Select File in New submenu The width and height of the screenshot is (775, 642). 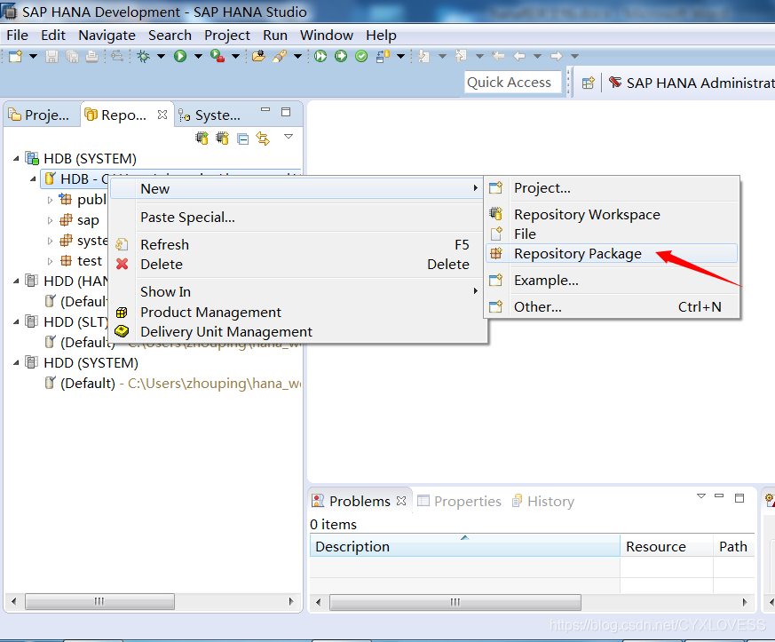[x=612, y=234]
